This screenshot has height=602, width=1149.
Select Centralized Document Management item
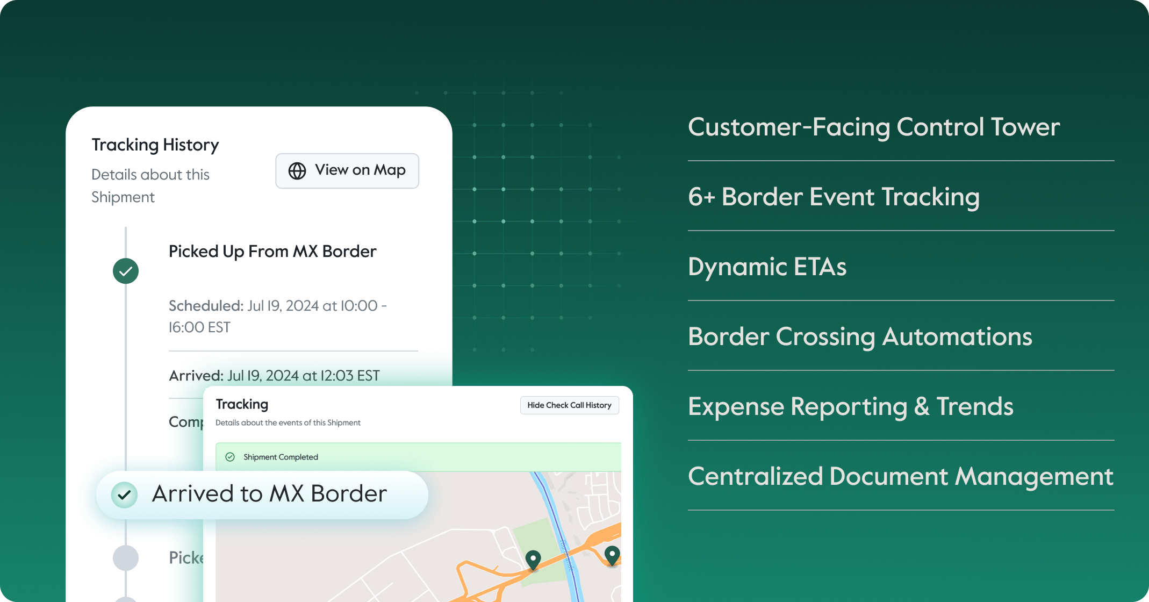[x=900, y=477]
